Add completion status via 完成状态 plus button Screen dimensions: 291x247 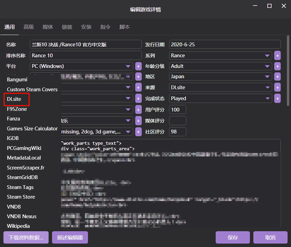click(277, 98)
